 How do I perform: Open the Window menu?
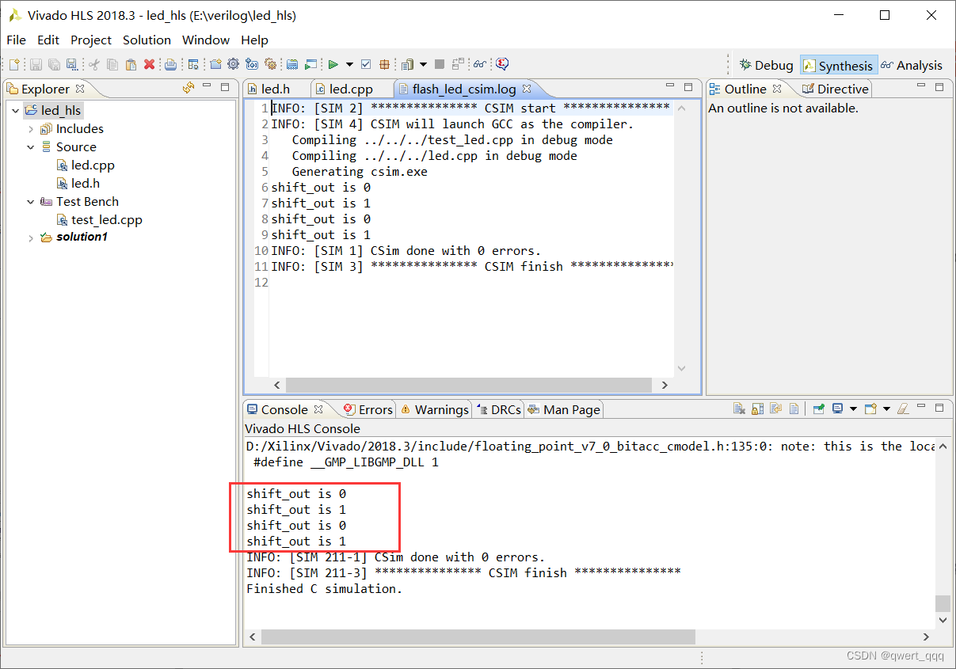tap(206, 40)
